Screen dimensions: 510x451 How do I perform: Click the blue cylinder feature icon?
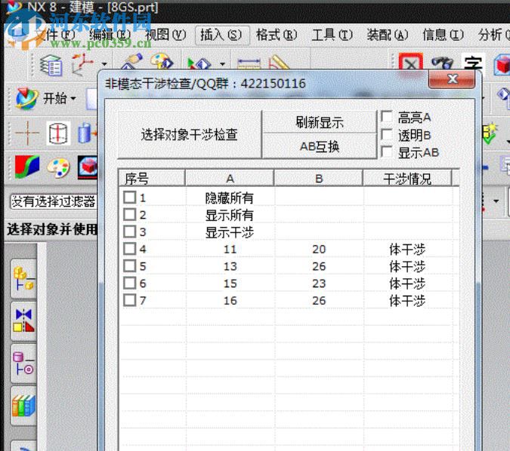(x=86, y=133)
